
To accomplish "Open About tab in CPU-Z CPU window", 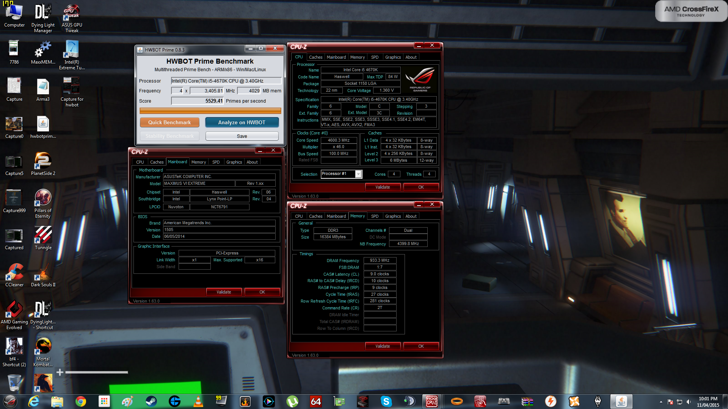I will (411, 57).
